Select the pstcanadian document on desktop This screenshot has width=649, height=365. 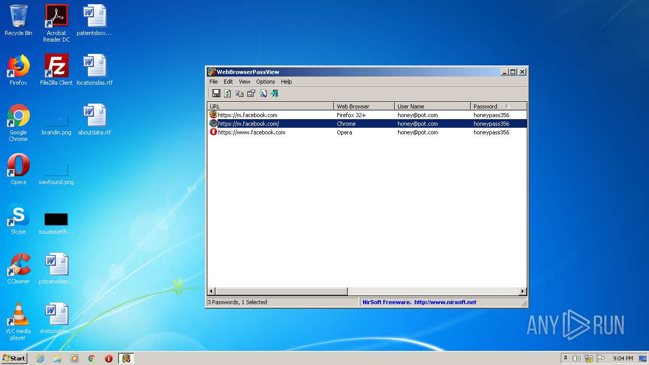pyautogui.click(x=56, y=268)
